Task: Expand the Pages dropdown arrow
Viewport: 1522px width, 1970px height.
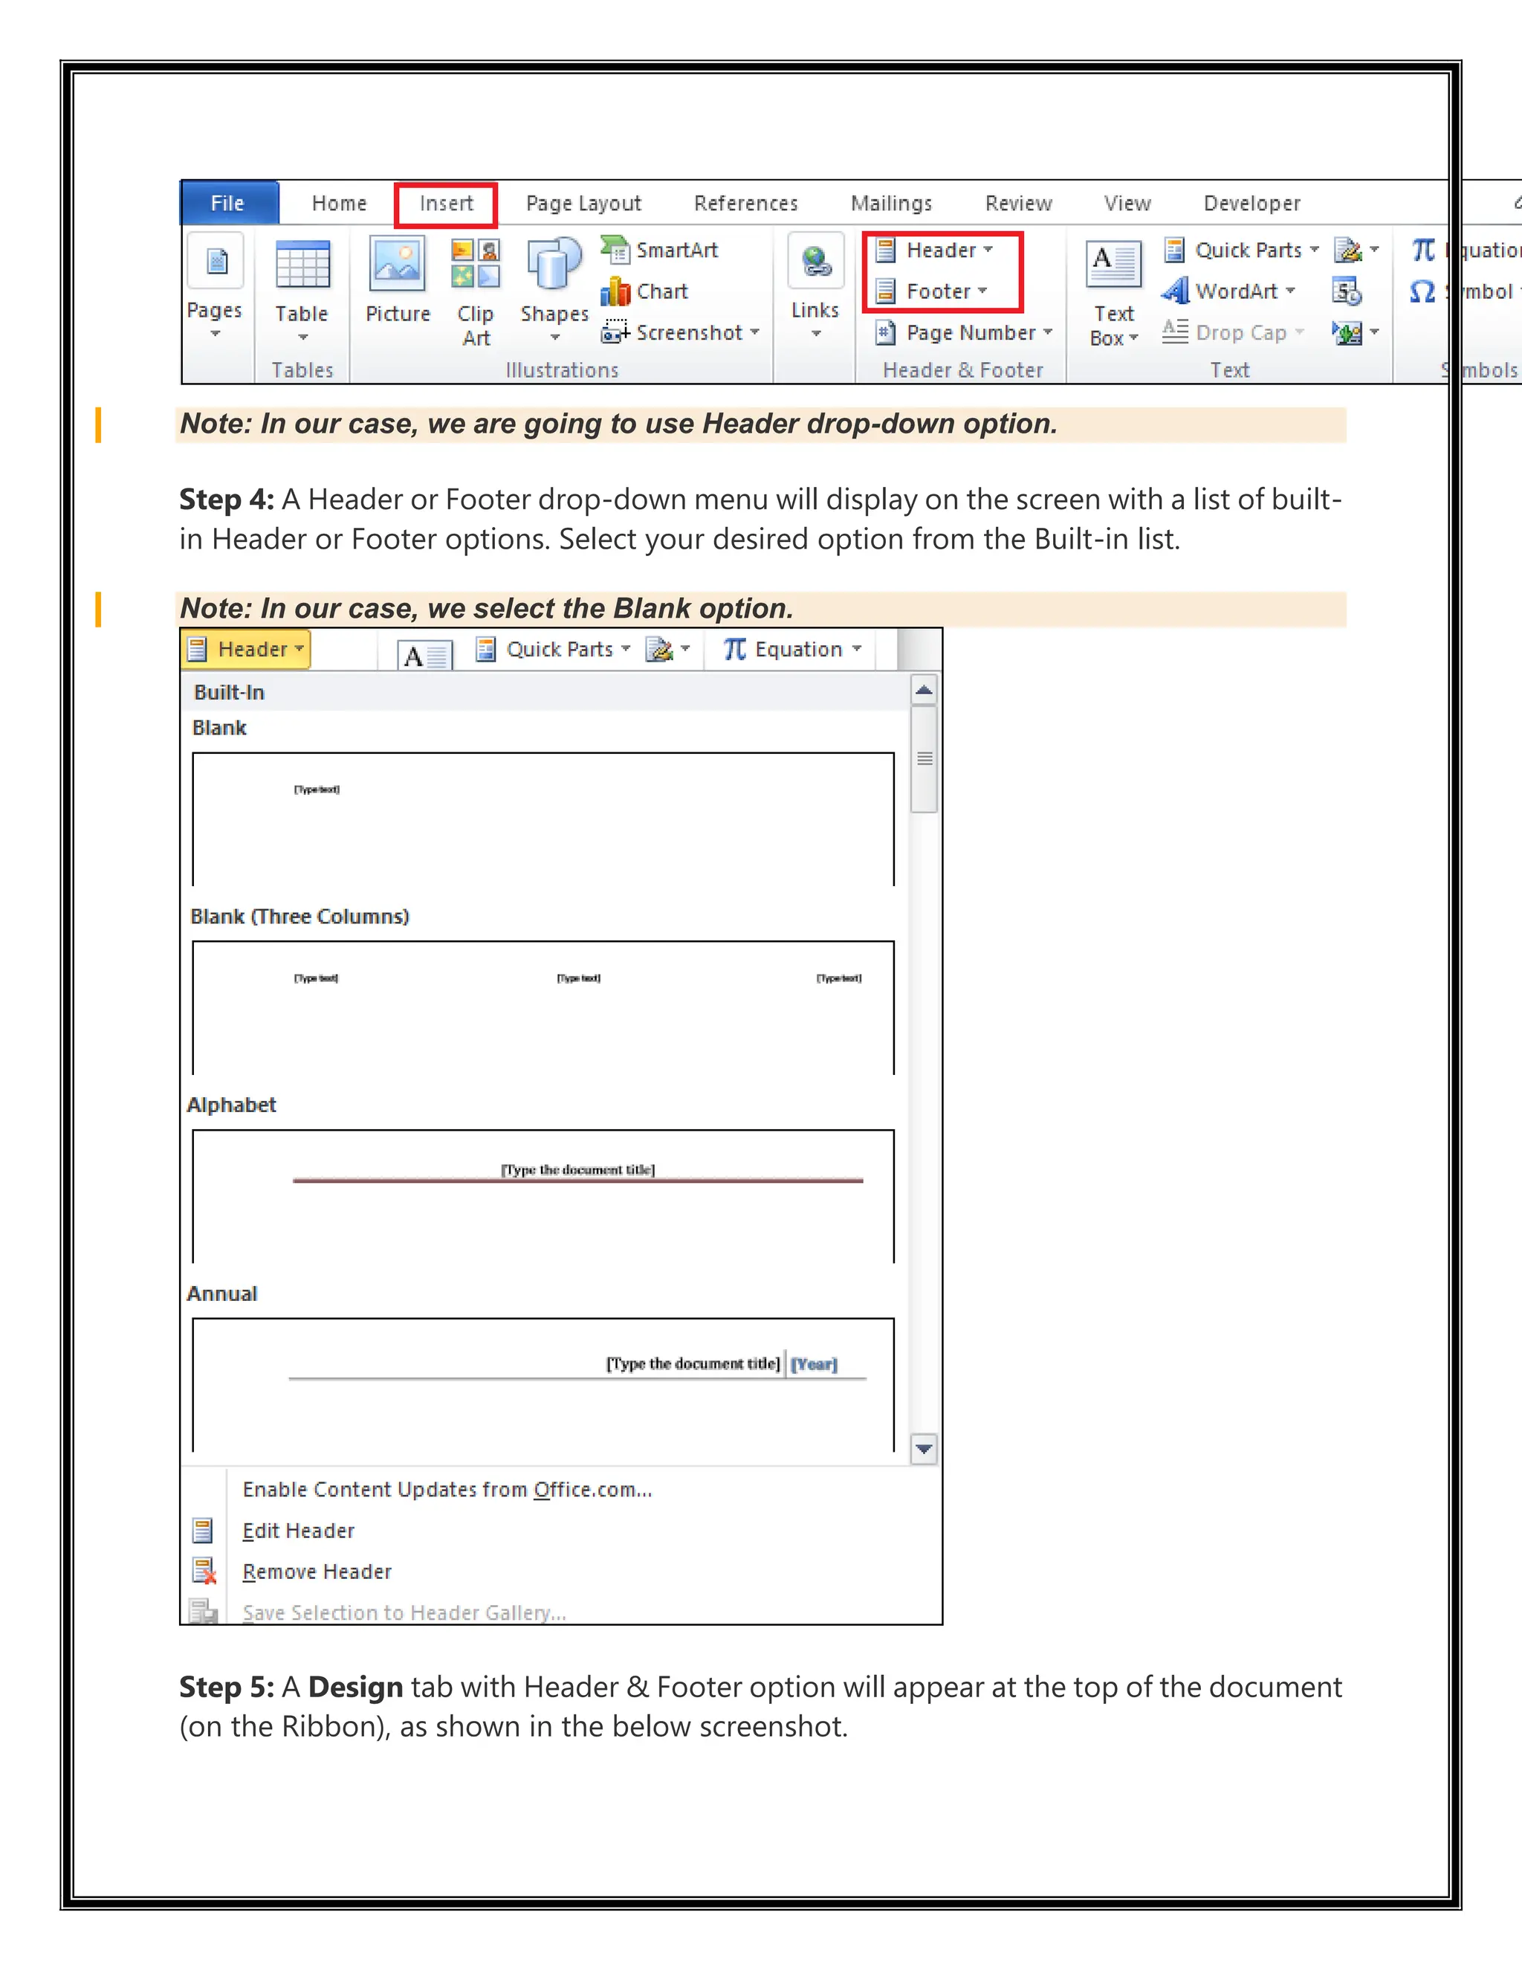Action: [x=216, y=335]
